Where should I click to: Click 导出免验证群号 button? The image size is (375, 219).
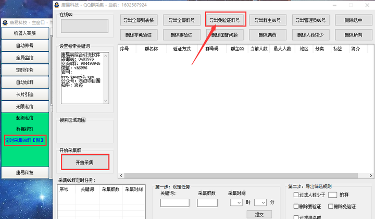pos(224,20)
